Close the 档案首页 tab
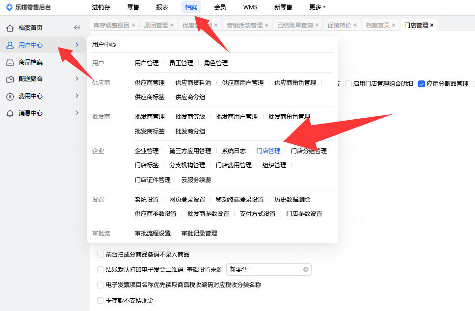This screenshot has width=475, height=311. 394,25
